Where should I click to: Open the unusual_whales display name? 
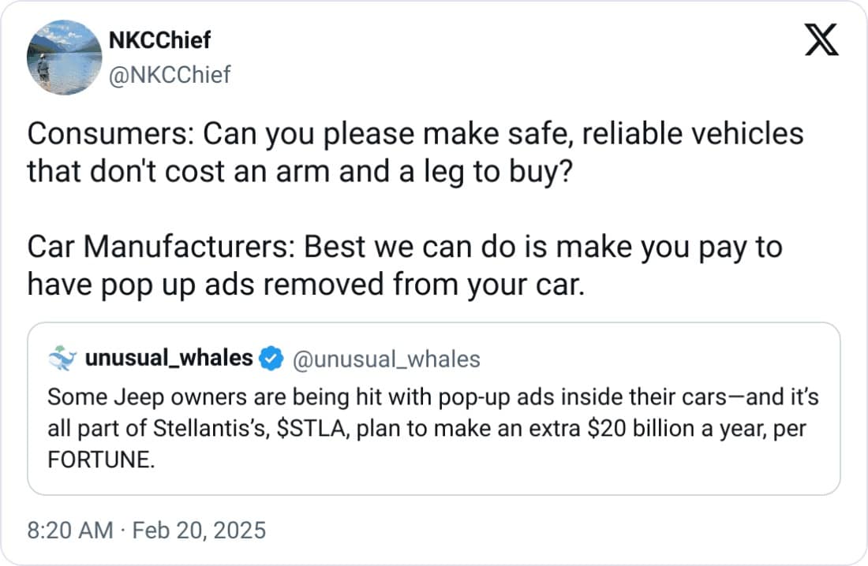pyautogui.click(x=168, y=359)
